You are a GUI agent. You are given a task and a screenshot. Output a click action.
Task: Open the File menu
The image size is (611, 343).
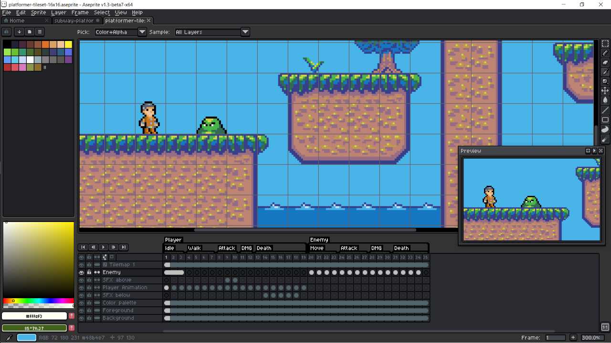7,12
